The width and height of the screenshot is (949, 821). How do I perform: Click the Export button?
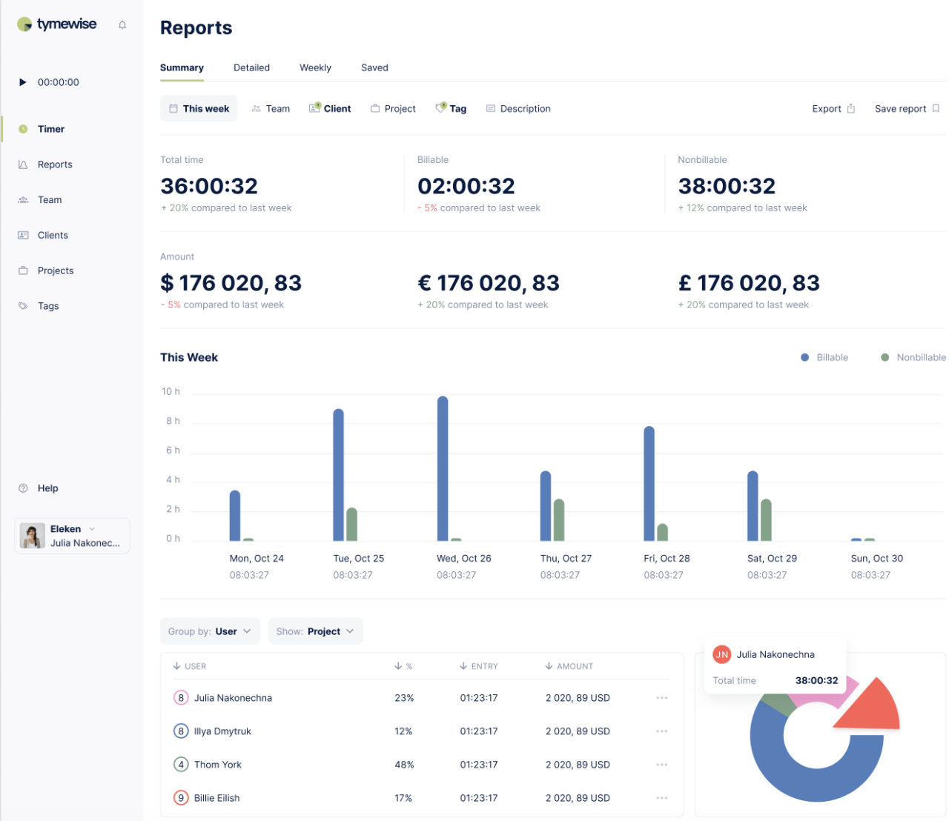832,108
